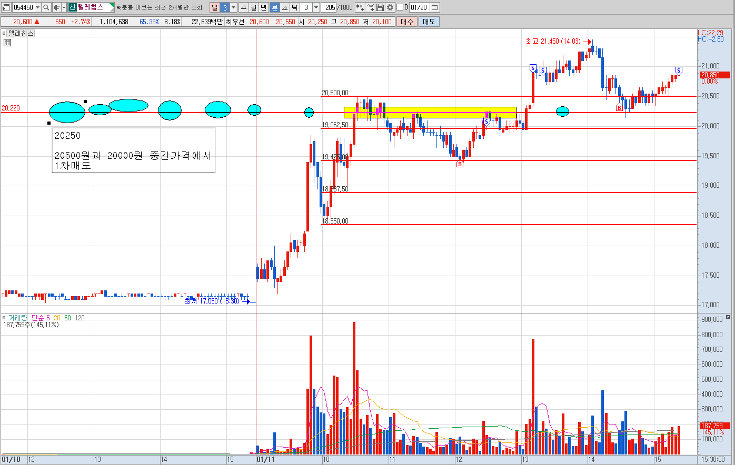Click the 거래량 volume indicator label
Image resolution: width=735 pixels, height=465 pixels.
[18, 318]
